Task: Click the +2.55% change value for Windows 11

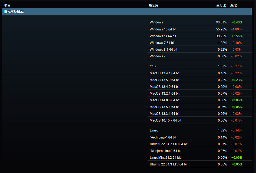Action: pyautogui.click(x=237, y=36)
